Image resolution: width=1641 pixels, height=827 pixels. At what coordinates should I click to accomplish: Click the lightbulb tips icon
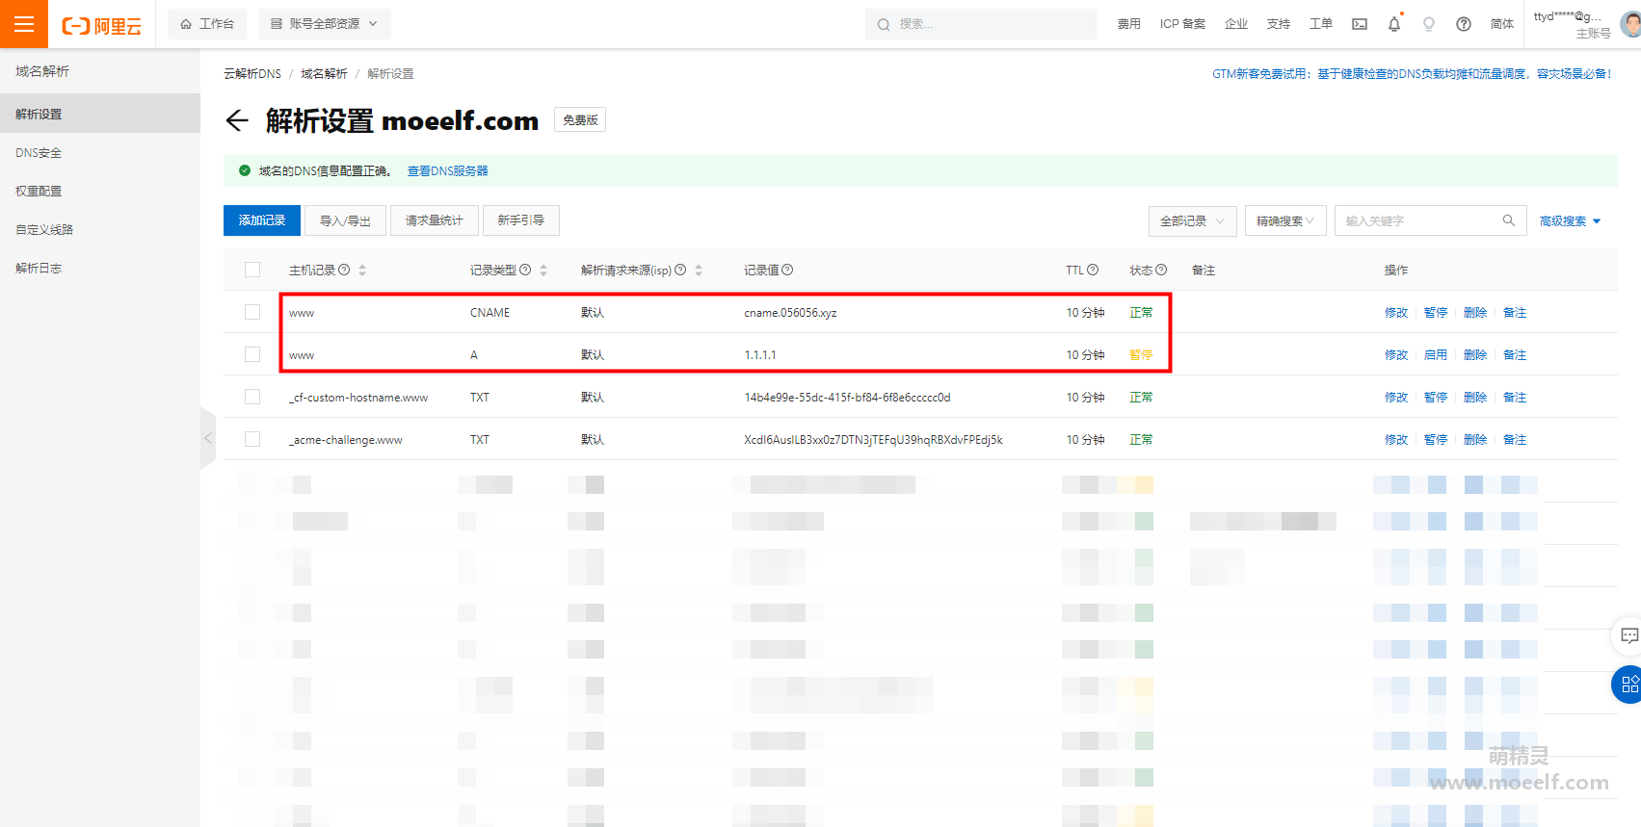(1429, 24)
